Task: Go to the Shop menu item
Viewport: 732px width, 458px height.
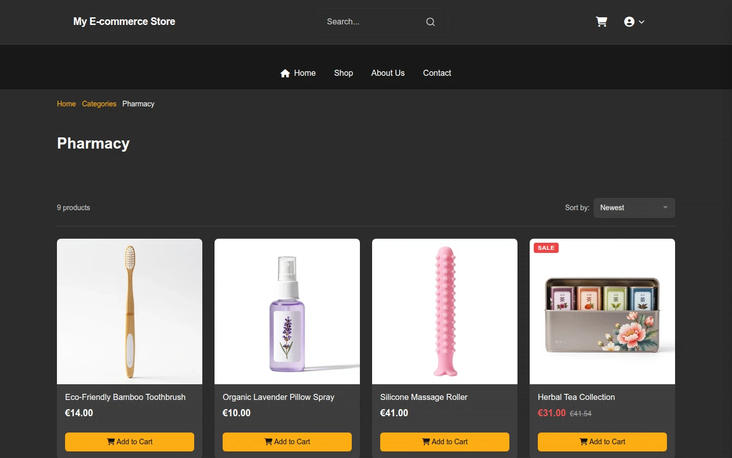Action: pyautogui.click(x=344, y=73)
